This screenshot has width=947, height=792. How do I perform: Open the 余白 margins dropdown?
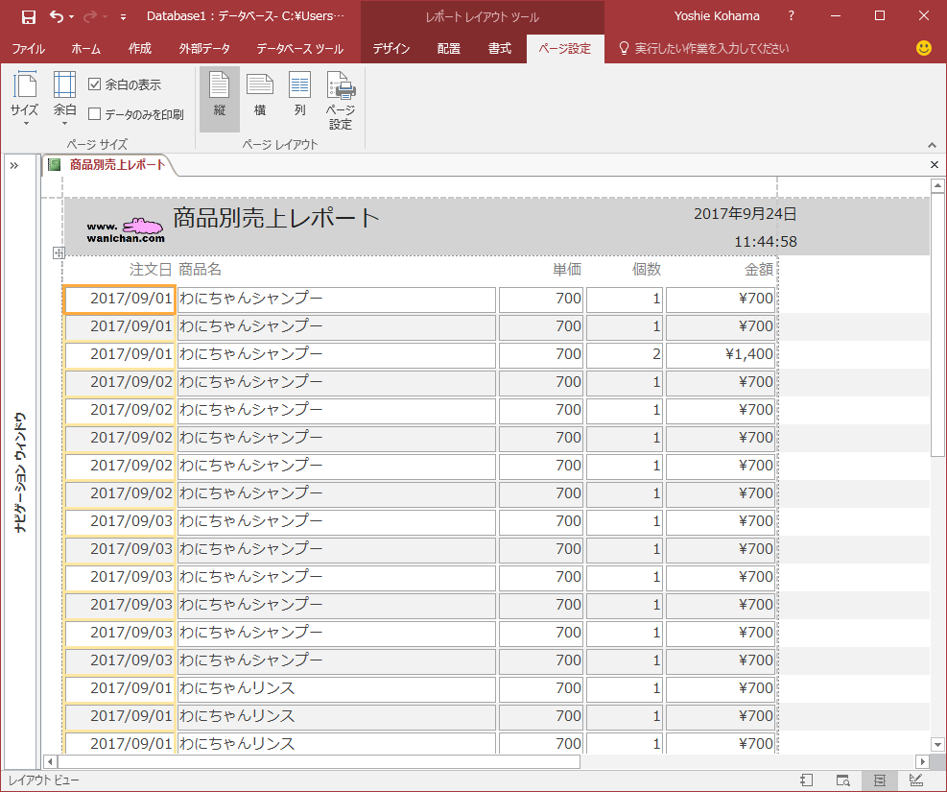point(64,100)
